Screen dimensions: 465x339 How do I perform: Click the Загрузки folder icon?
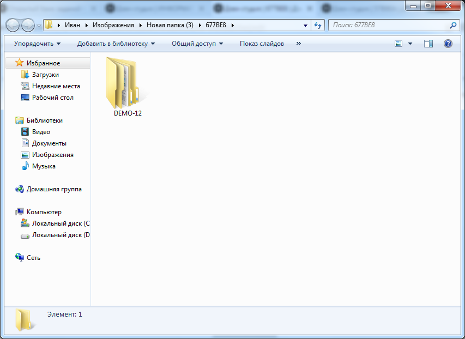coord(25,75)
